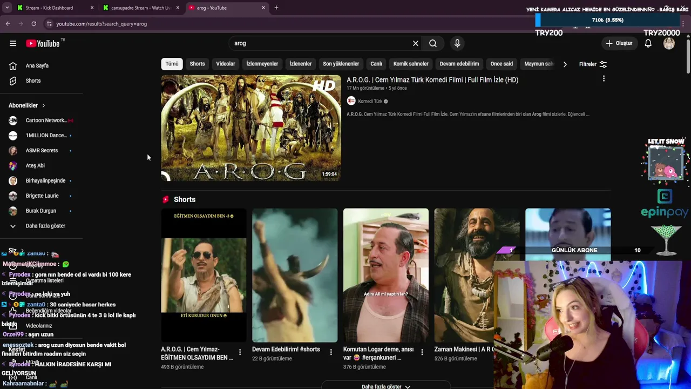Switch to the cansupadre Stream browser tab
691x389 pixels.
click(x=141, y=8)
